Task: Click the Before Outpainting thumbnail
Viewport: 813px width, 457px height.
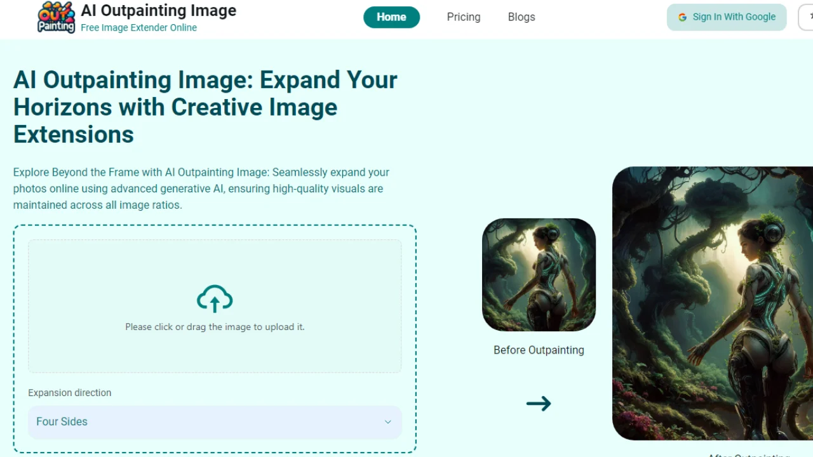Action: click(x=539, y=274)
